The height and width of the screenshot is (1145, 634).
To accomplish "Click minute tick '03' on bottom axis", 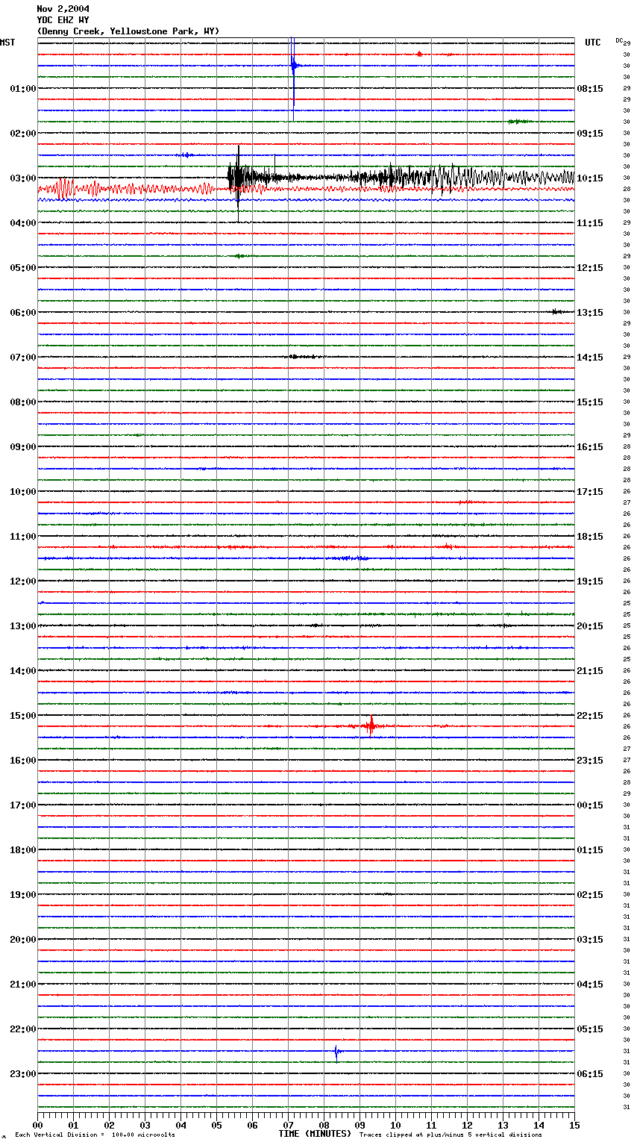I will point(145,1125).
